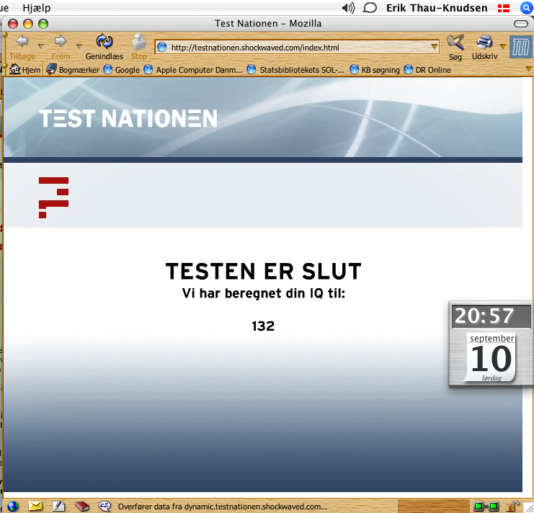Click the september 10 calendar widget

pos(491,357)
